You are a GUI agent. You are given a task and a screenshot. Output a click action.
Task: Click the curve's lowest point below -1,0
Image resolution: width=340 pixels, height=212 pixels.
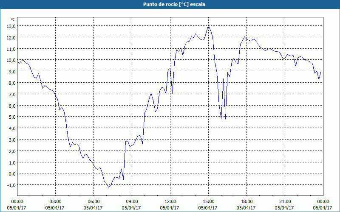tap(109, 187)
